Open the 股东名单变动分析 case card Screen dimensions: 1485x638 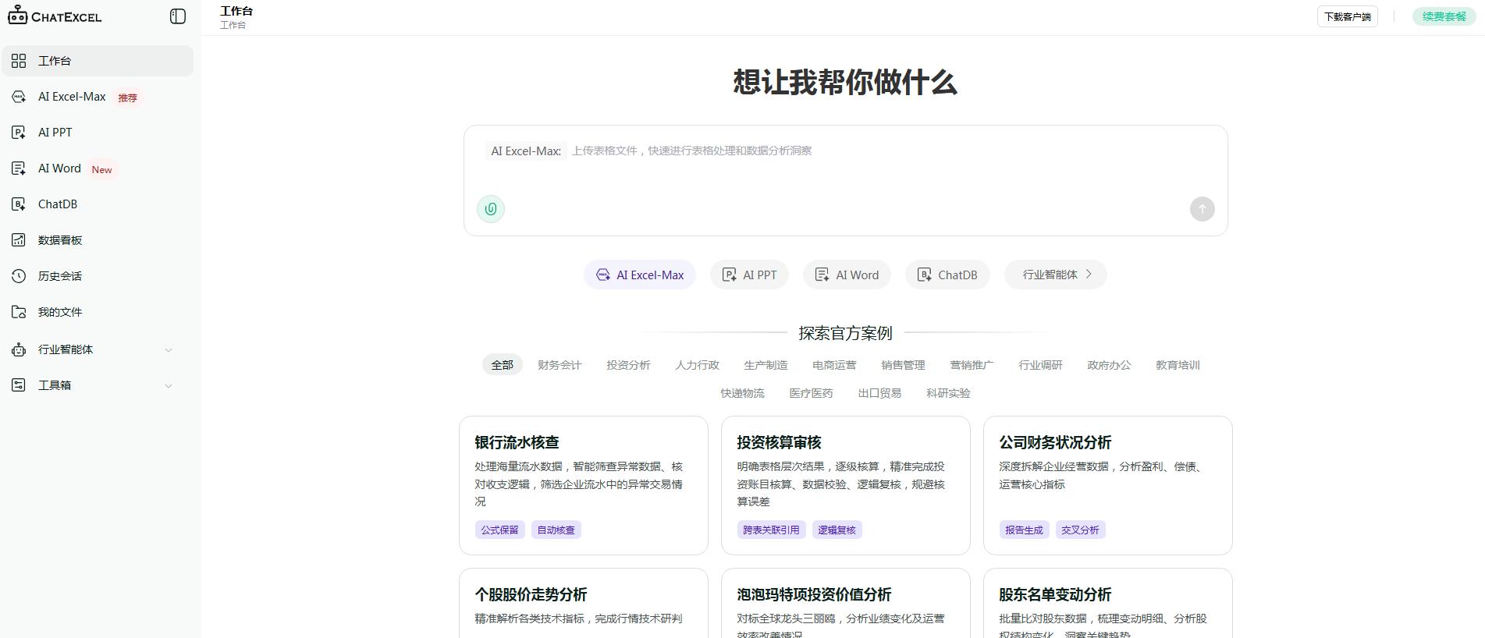tap(1108, 603)
